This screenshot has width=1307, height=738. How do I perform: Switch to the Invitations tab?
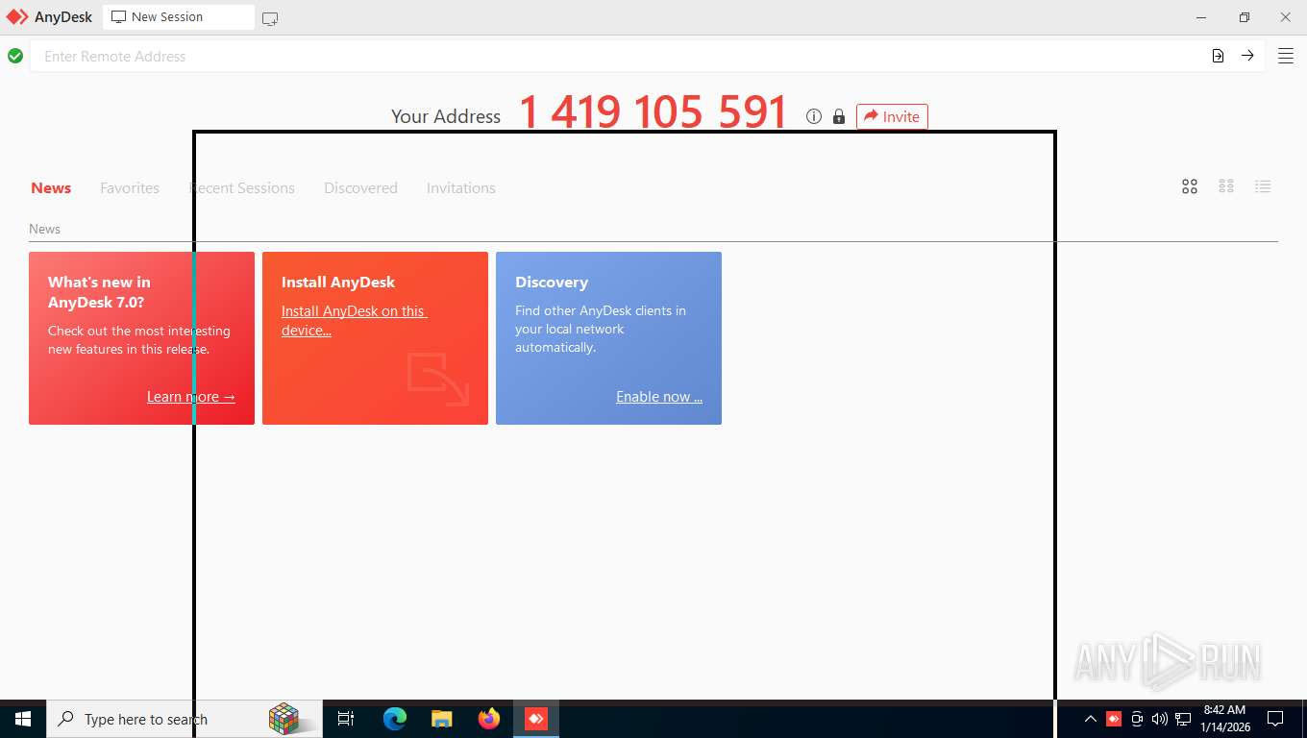(461, 188)
